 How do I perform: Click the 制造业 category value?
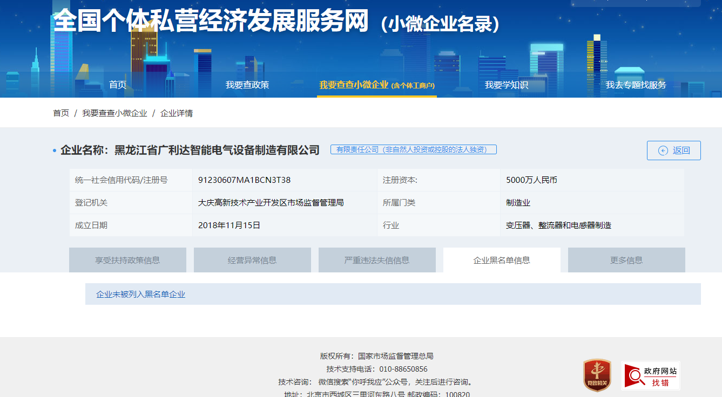[518, 203]
